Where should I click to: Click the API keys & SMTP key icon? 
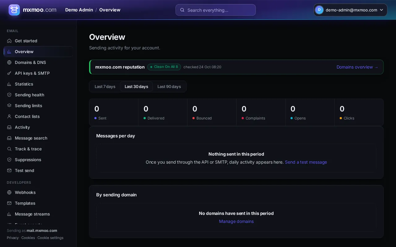pyautogui.click(x=9, y=73)
